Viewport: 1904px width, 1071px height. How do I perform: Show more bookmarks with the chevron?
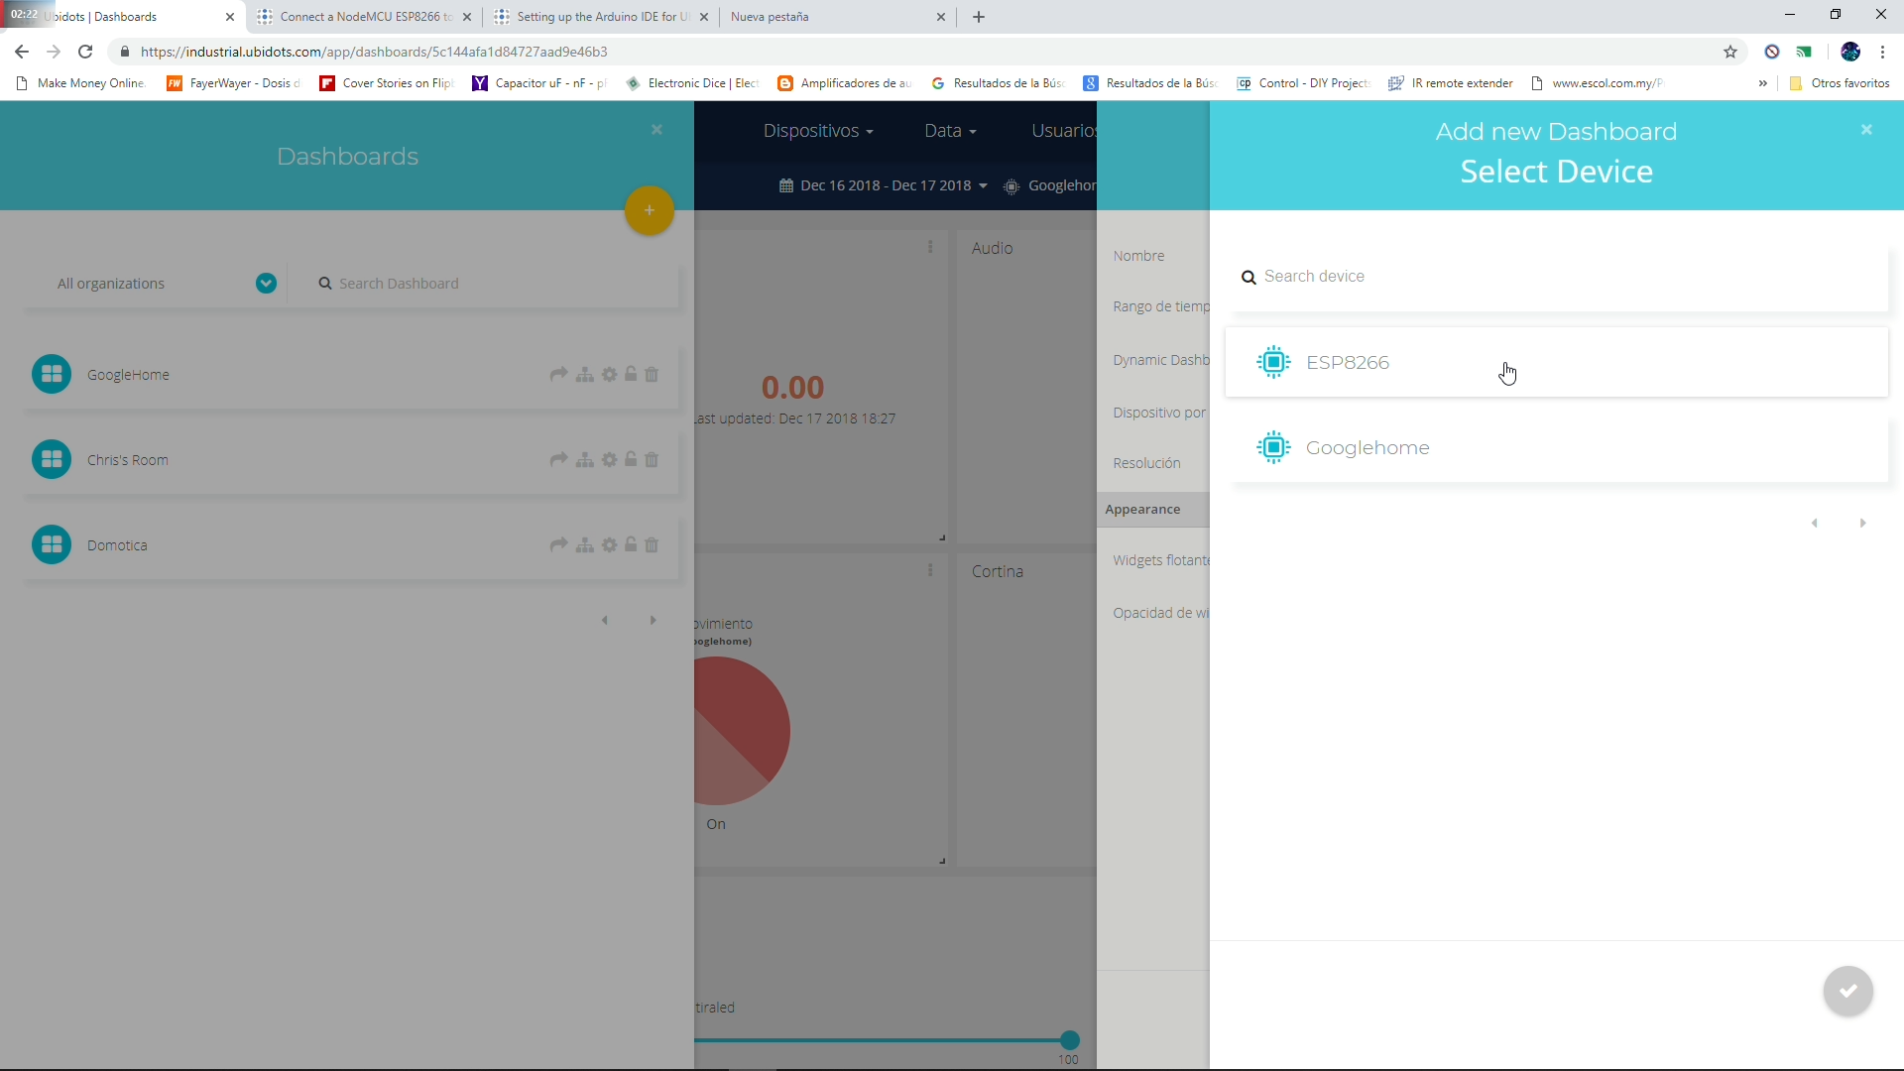(1762, 83)
